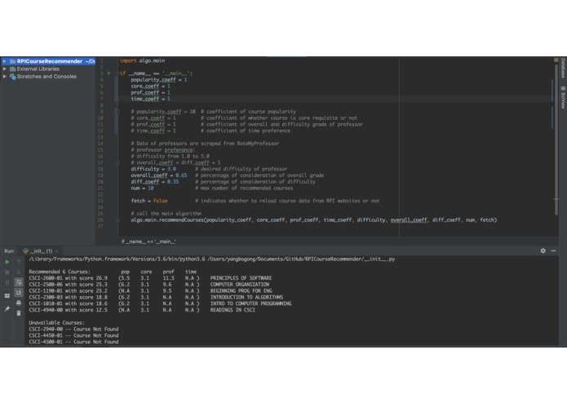This screenshot has width=567, height=403.
Task: Click 'Recommended 6 Courses:' header line
Action: click(x=60, y=272)
